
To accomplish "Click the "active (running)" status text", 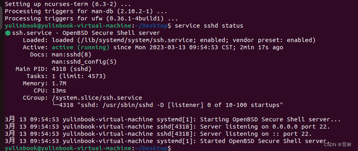I will (81, 48).
